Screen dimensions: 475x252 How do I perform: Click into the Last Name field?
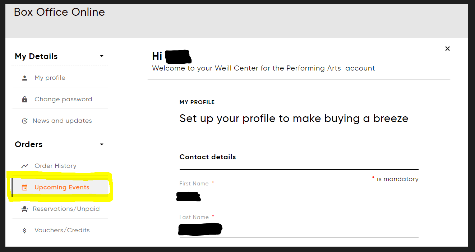(x=299, y=229)
